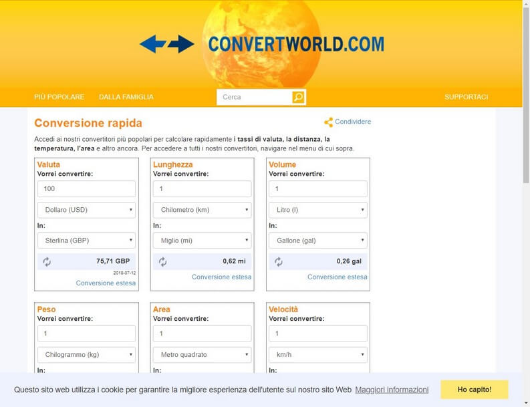The width and height of the screenshot is (530, 407).
Task: Click the Area amount input field
Action: (x=202, y=333)
